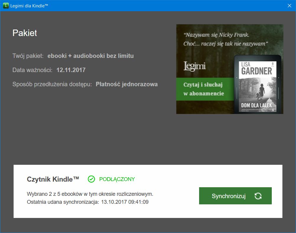Click the 'Data ważności:' label
The image size is (296, 233).
(x=32, y=70)
